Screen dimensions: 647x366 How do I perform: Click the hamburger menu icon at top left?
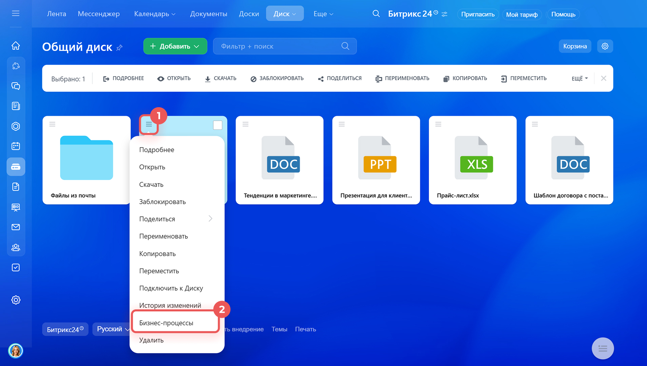coord(16,13)
